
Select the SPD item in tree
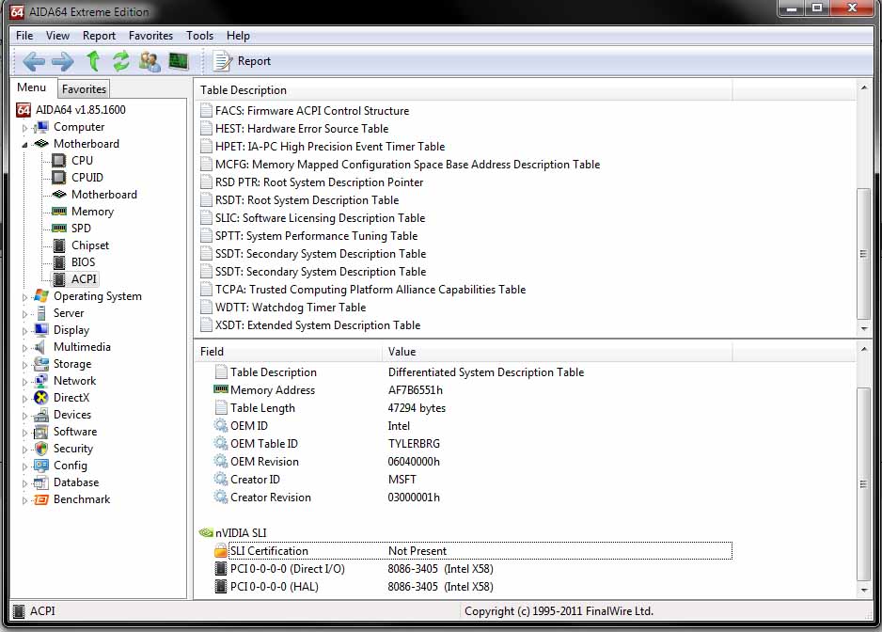pos(81,228)
